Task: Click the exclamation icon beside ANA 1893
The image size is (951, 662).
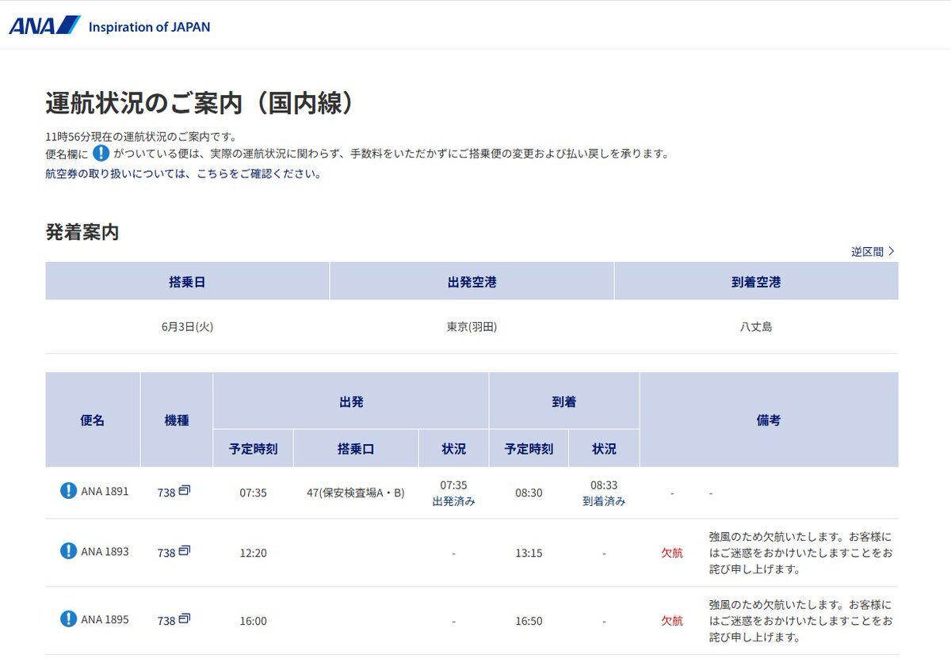Action: click(69, 551)
